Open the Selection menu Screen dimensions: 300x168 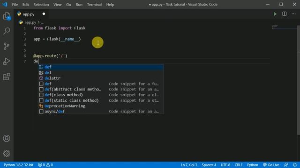(x=41, y=4)
